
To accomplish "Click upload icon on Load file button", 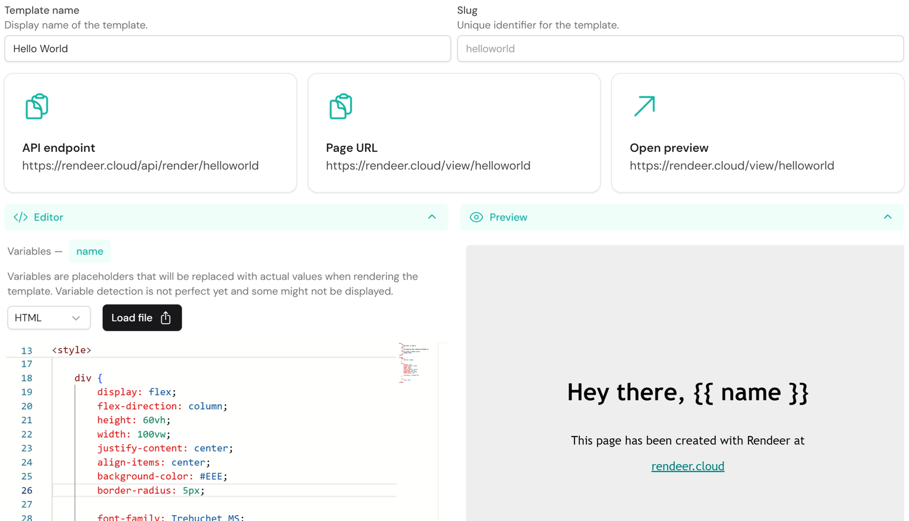I will [166, 318].
